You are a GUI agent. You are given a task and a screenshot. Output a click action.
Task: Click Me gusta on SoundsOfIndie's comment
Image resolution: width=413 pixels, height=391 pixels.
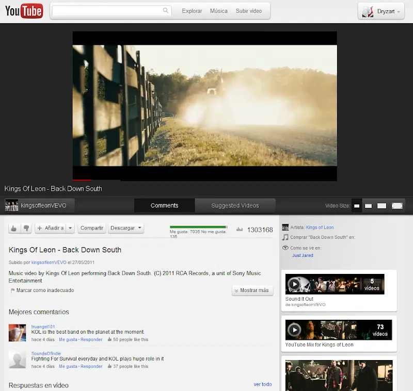click(x=68, y=366)
